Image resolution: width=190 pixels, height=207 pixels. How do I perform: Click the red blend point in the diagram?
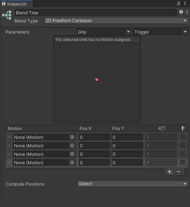[x=97, y=80]
